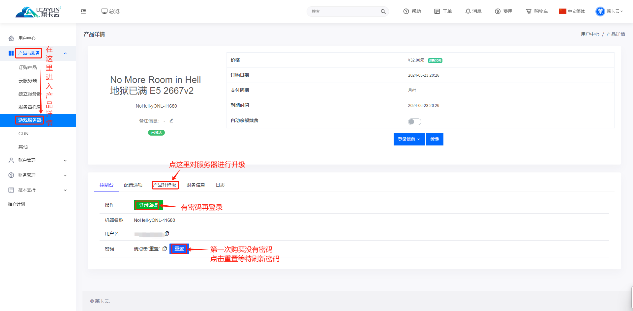Collapse the 产品与服务 menu chevron
633x311 pixels.
coord(65,53)
